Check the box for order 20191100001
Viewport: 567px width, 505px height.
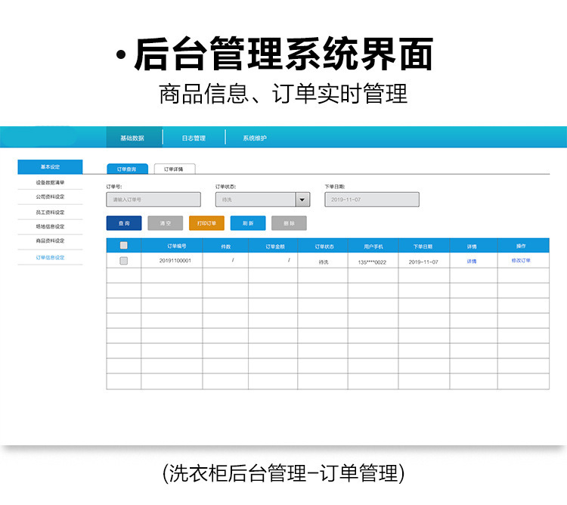(124, 261)
